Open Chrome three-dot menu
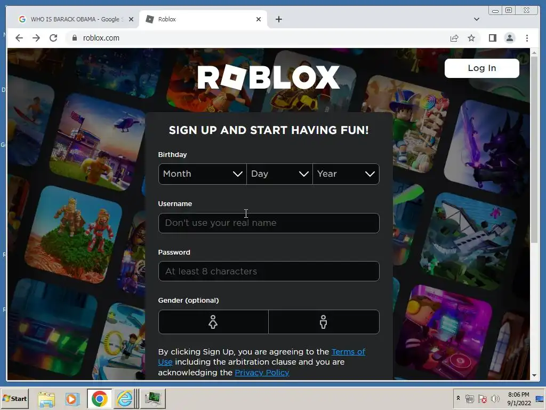The height and width of the screenshot is (410, 546). pos(527,38)
